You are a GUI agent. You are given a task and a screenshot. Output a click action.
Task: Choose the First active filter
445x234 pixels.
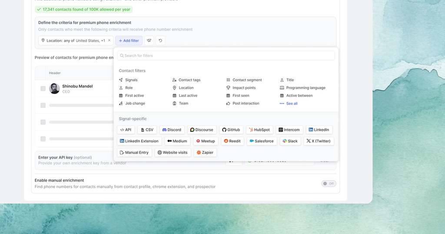(x=131, y=96)
